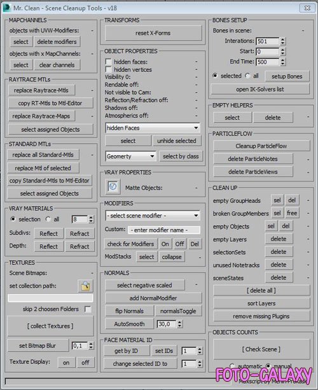This screenshot has width=318, height=390.
Task: Increase Interations spinner value
Action: coord(282,39)
